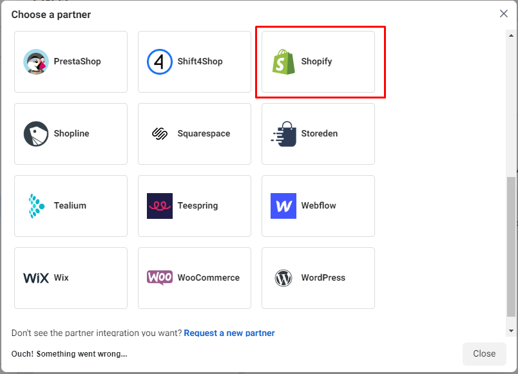Select the "Squarespace" partner name
Screen dimensions: 518x374
204,133
